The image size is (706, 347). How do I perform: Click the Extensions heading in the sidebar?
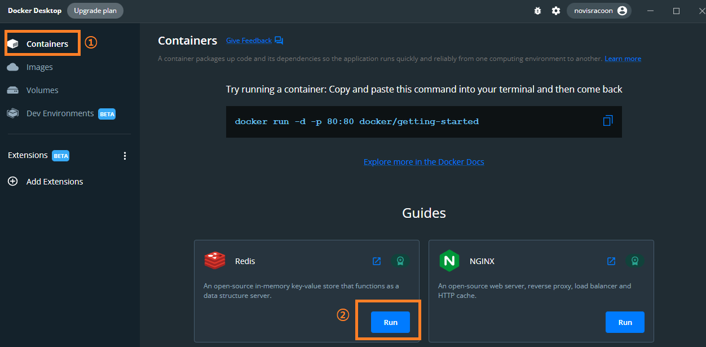28,155
